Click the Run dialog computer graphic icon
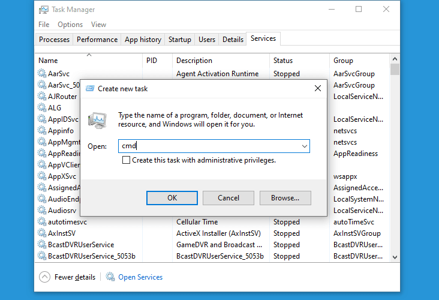This screenshot has height=300, width=439. tap(97, 121)
